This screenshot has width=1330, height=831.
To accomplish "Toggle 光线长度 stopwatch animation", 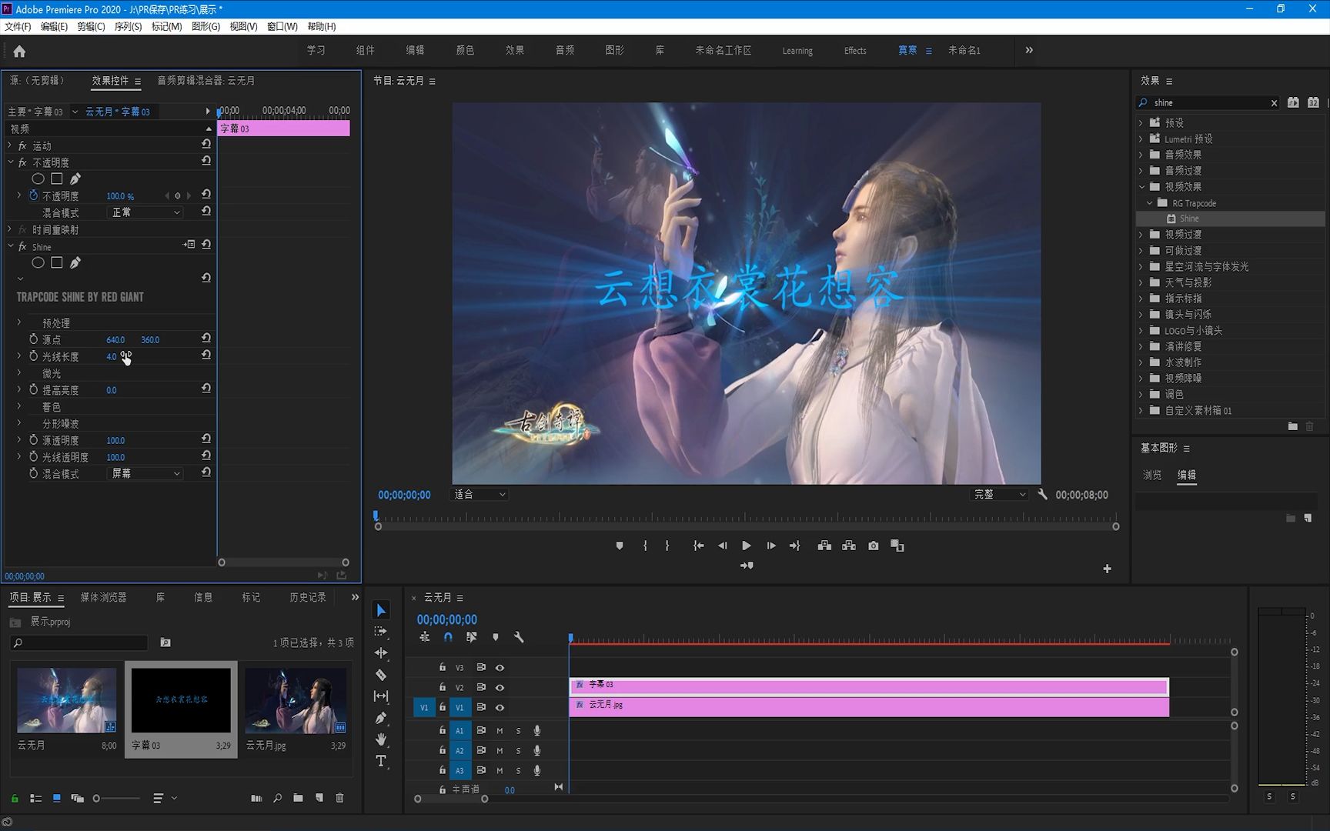I will coord(33,356).
